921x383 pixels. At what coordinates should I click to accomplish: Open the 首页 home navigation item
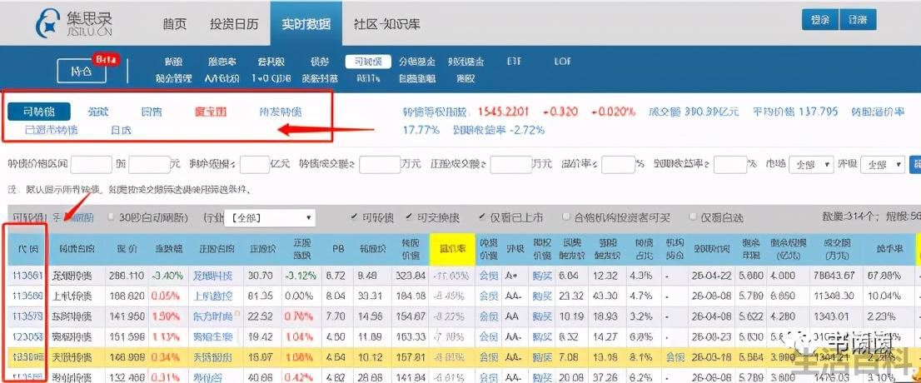click(174, 24)
